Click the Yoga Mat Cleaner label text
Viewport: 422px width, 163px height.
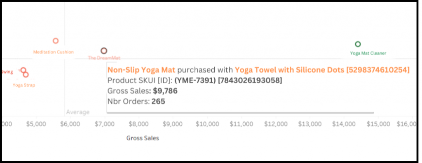(368, 53)
